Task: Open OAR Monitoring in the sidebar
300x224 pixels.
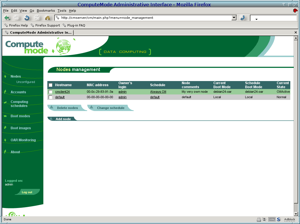Action: pyautogui.click(x=23, y=140)
